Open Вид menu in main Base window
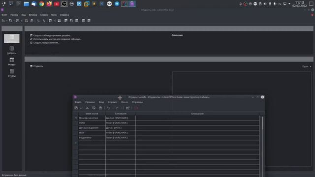This screenshot has height=177, width=315. 24,15
